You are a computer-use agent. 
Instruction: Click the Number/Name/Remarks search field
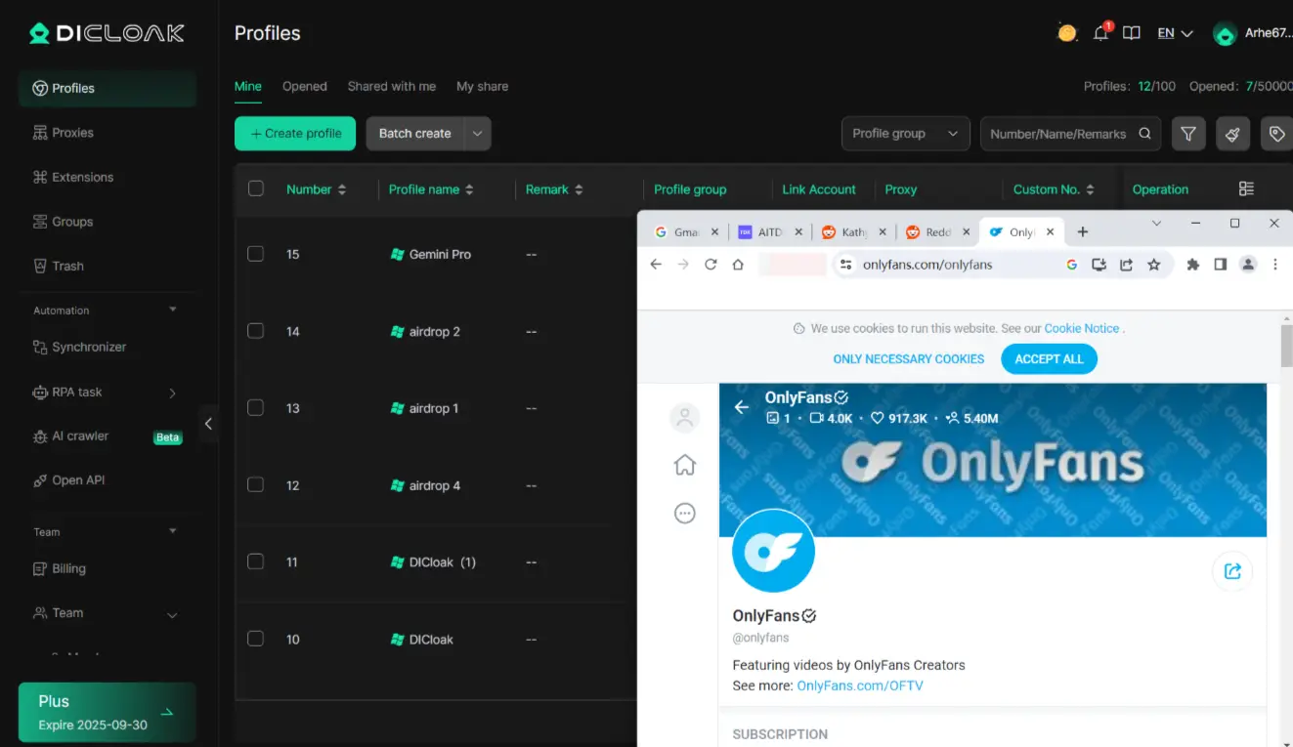(x=1058, y=134)
